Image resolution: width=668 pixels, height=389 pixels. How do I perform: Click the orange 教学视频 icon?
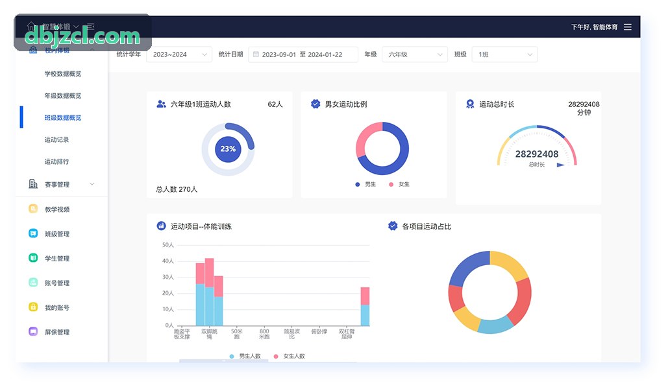[33, 209]
